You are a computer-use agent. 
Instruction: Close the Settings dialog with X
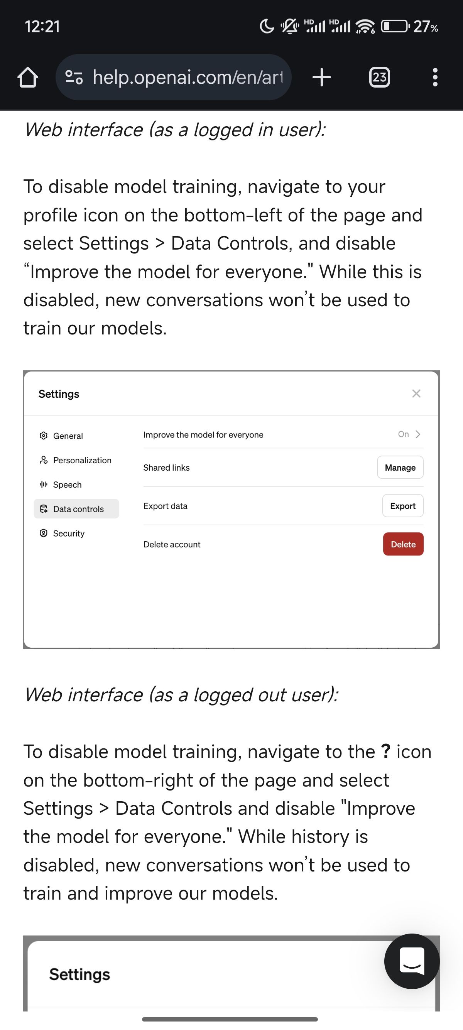(x=416, y=393)
